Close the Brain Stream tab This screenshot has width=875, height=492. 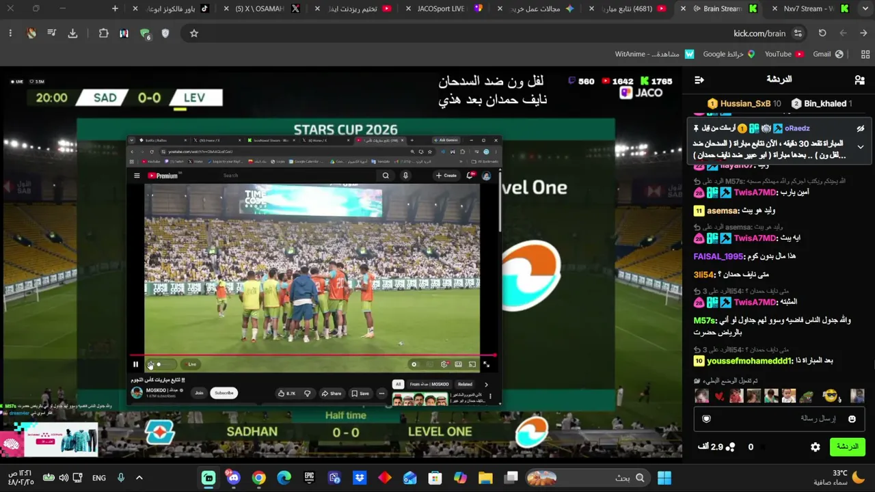pyautogui.click(x=683, y=9)
